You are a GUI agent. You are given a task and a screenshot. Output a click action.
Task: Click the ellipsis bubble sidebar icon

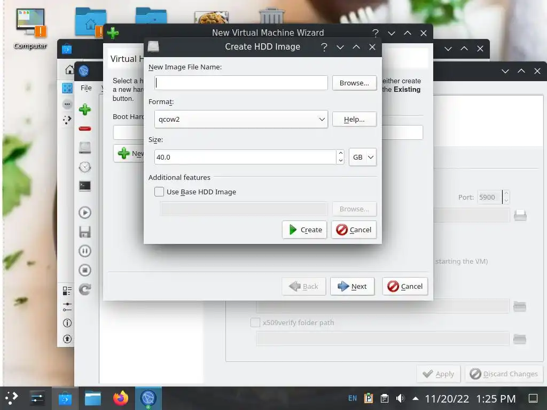point(67,104)
